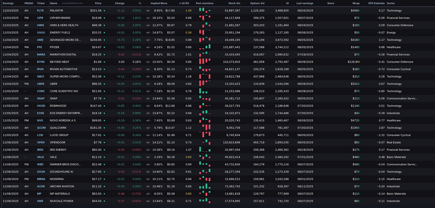Viewport: 435px width, 208px height.
Task: Click the green dot beside HOOD price $147.43
Action: [x=104, y=106]
